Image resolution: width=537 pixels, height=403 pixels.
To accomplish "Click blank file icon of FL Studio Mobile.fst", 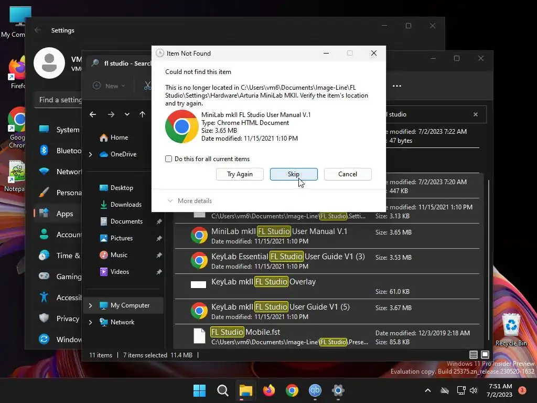I will tap(199, 336).
